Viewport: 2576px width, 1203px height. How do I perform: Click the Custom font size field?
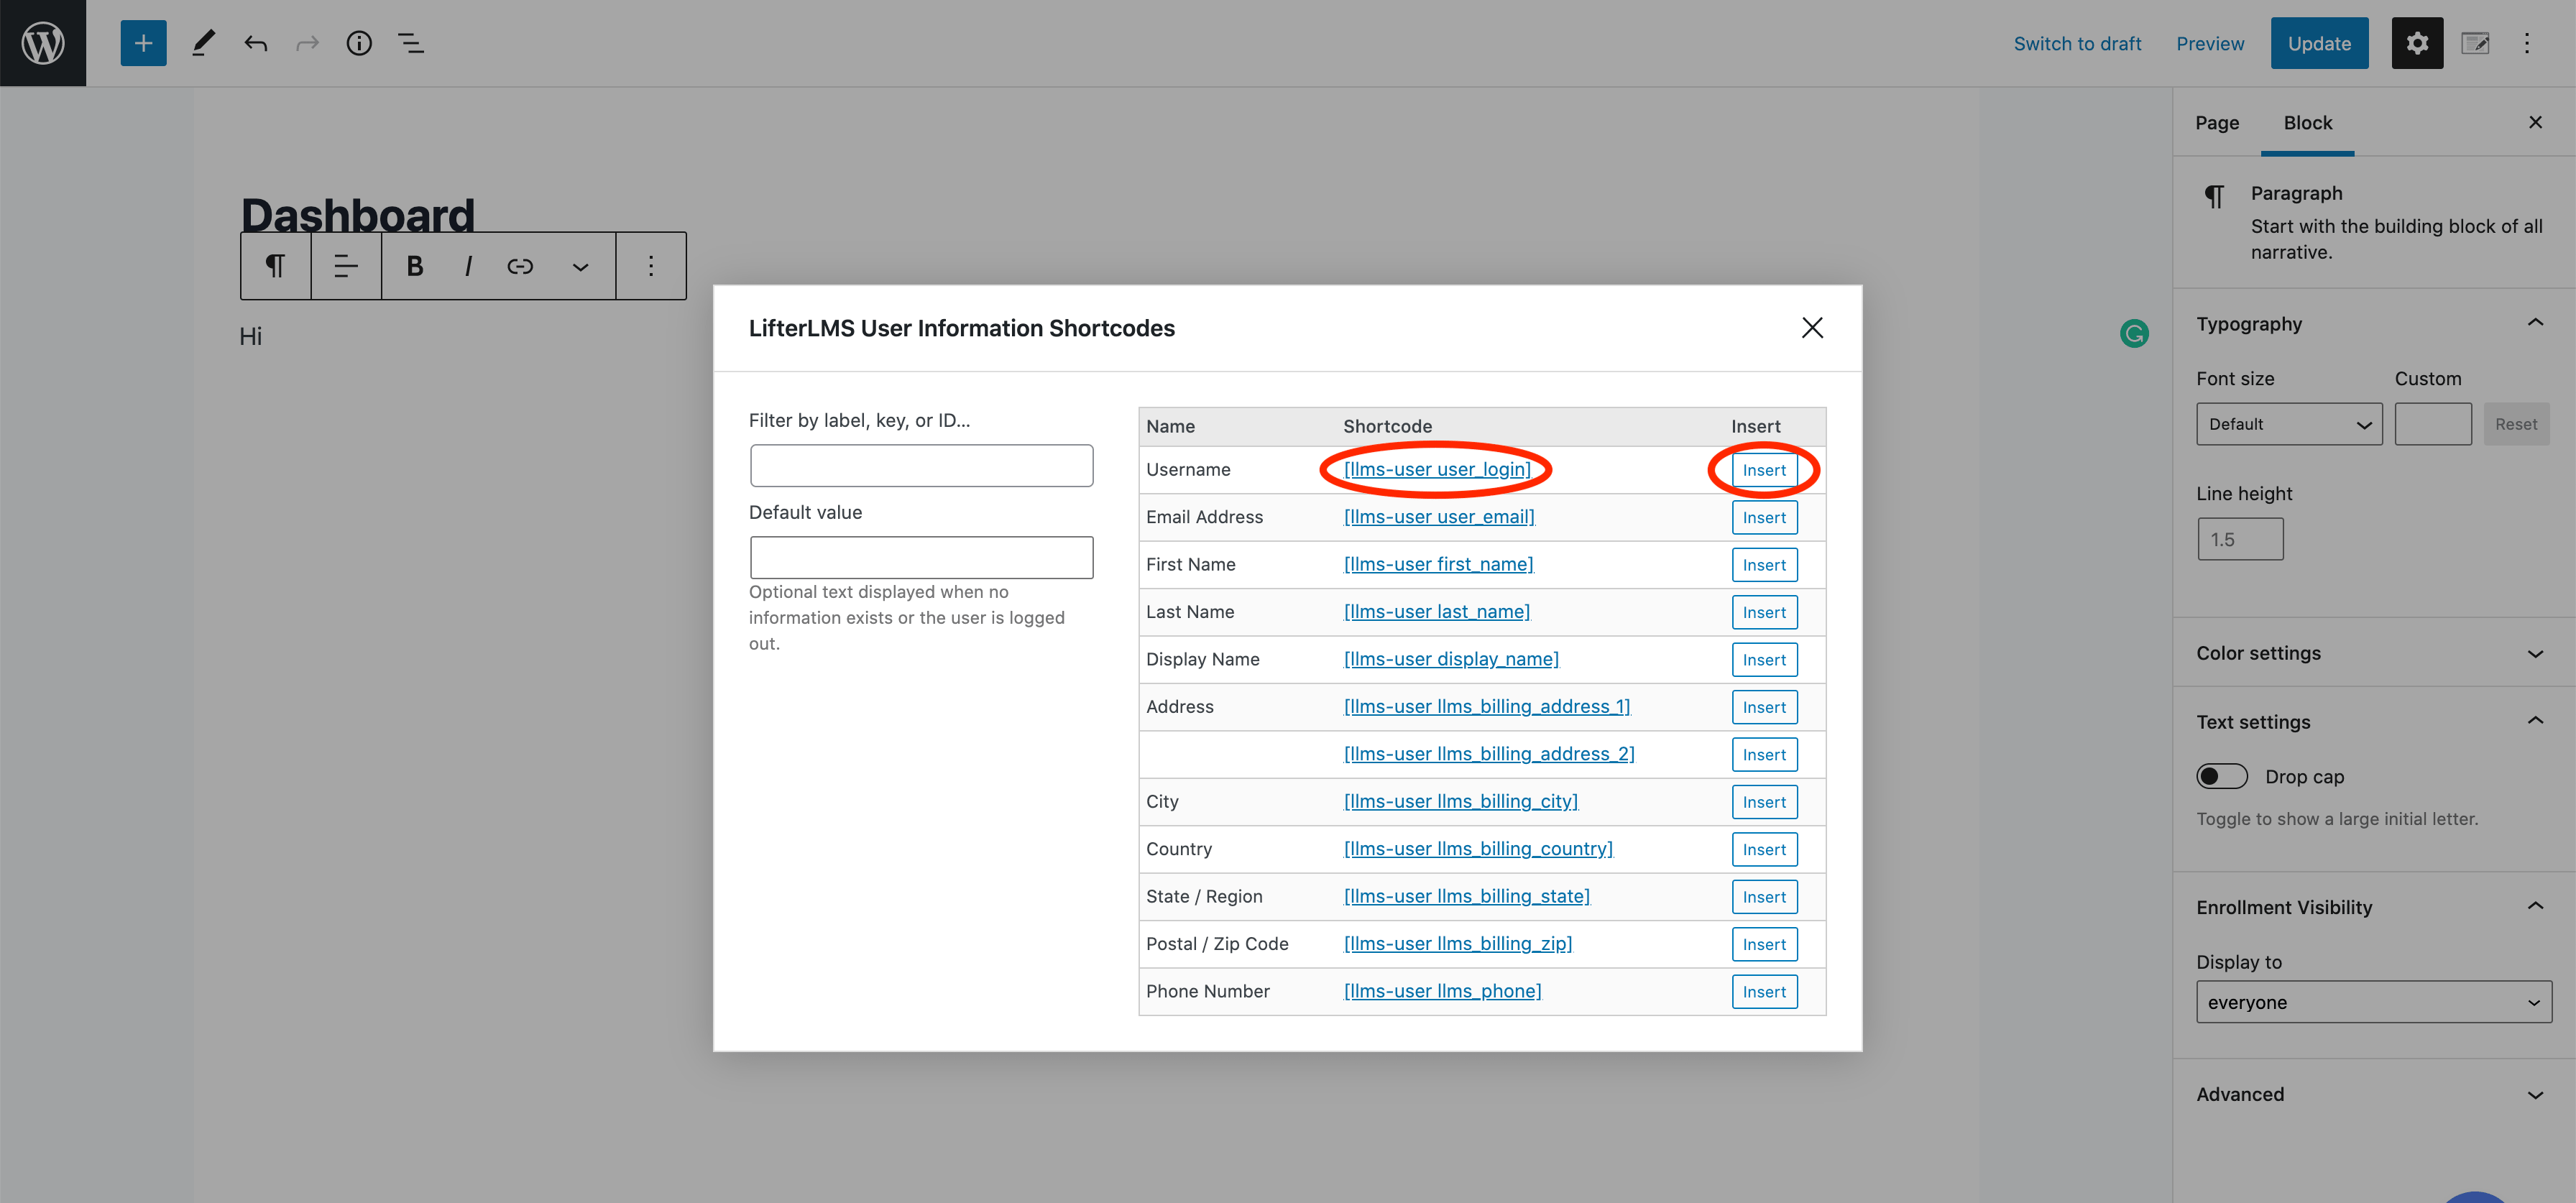[x=2433, y=424]
